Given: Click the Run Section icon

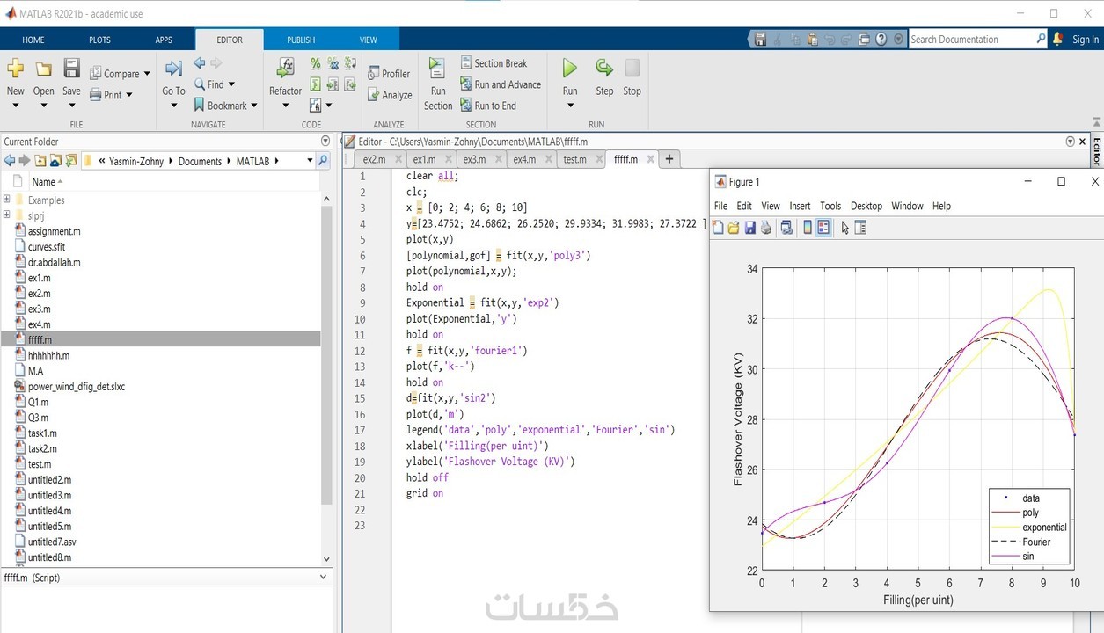Looking at the screenshot, I should pyautogui.click(x=437, y=69).
